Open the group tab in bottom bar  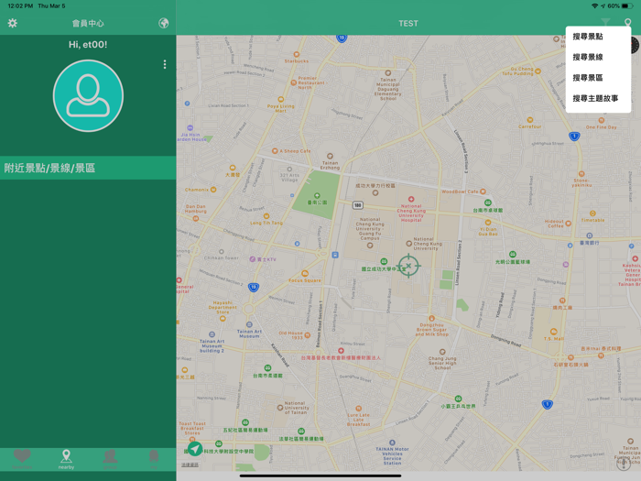tap(110, 457)
